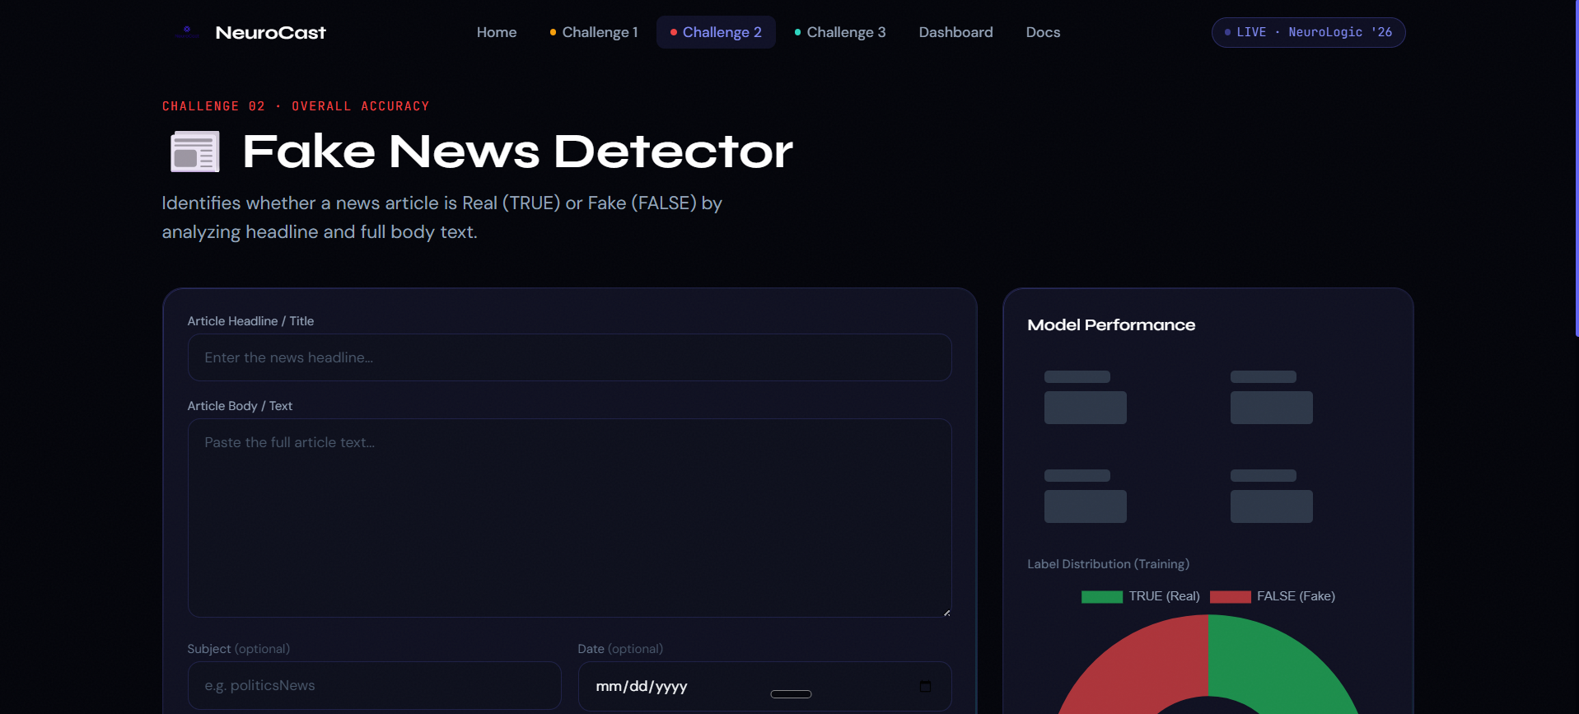
Task: Focus the Article Body text area
Action: [x=569, y=518]
